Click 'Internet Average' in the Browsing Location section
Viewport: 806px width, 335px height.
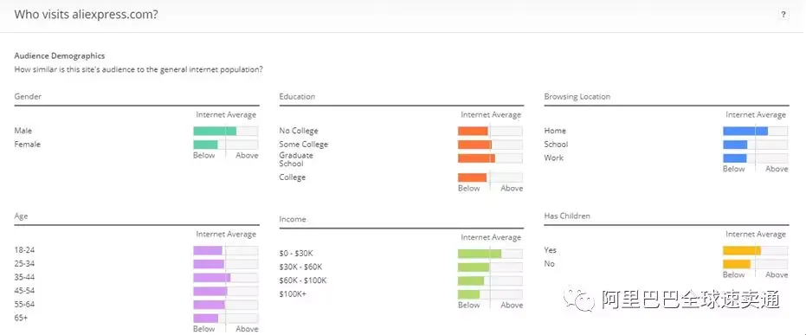pos(756,114)
